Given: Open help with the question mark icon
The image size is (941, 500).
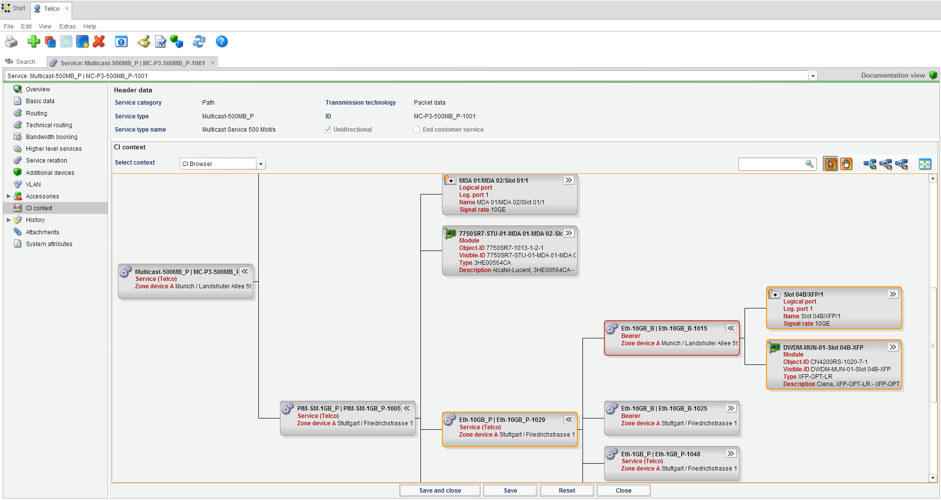Looking at the screenshot, I should (x=221, y=42).
